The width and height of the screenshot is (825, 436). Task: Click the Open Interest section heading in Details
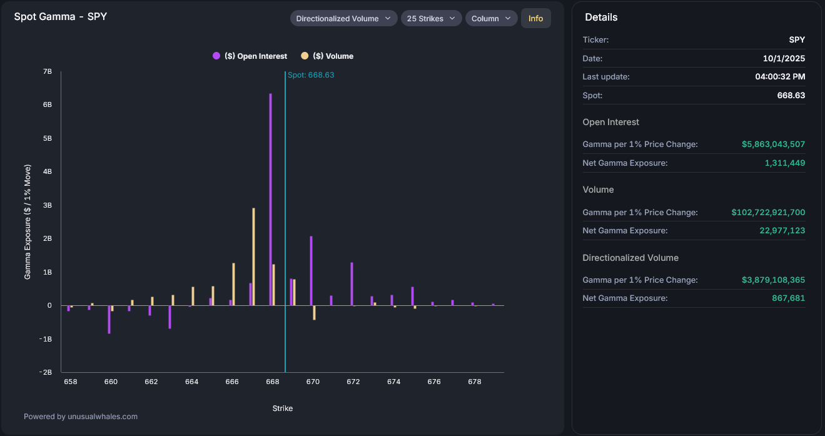point(610,122)
